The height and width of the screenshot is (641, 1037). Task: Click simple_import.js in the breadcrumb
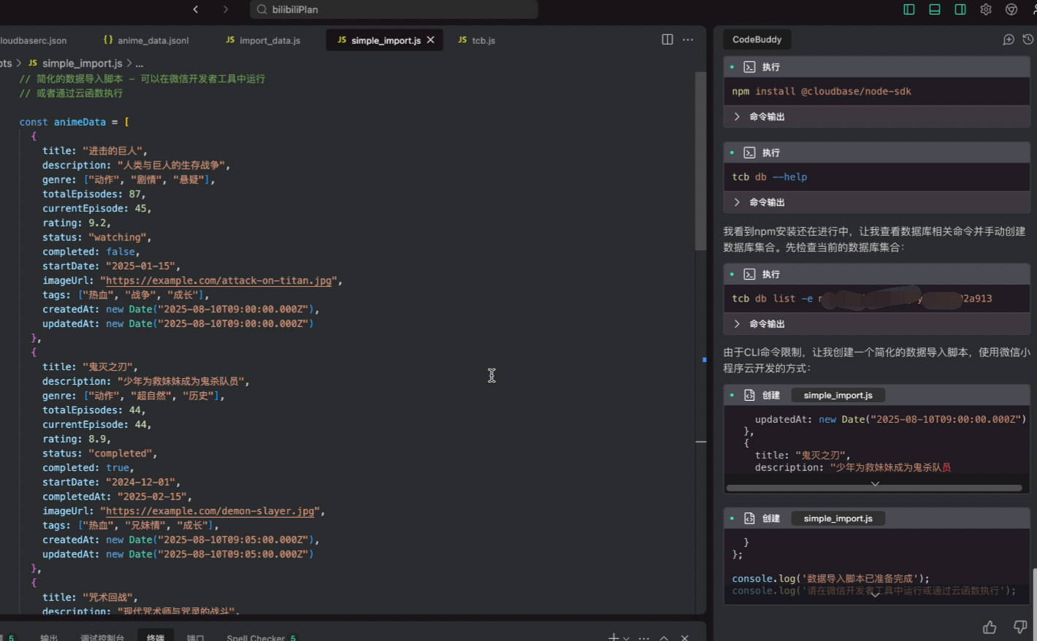pos(82,64)
